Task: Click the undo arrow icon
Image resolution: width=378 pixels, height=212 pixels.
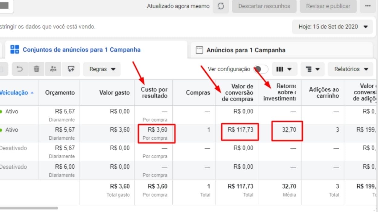Action: click(x=20, y=69)
